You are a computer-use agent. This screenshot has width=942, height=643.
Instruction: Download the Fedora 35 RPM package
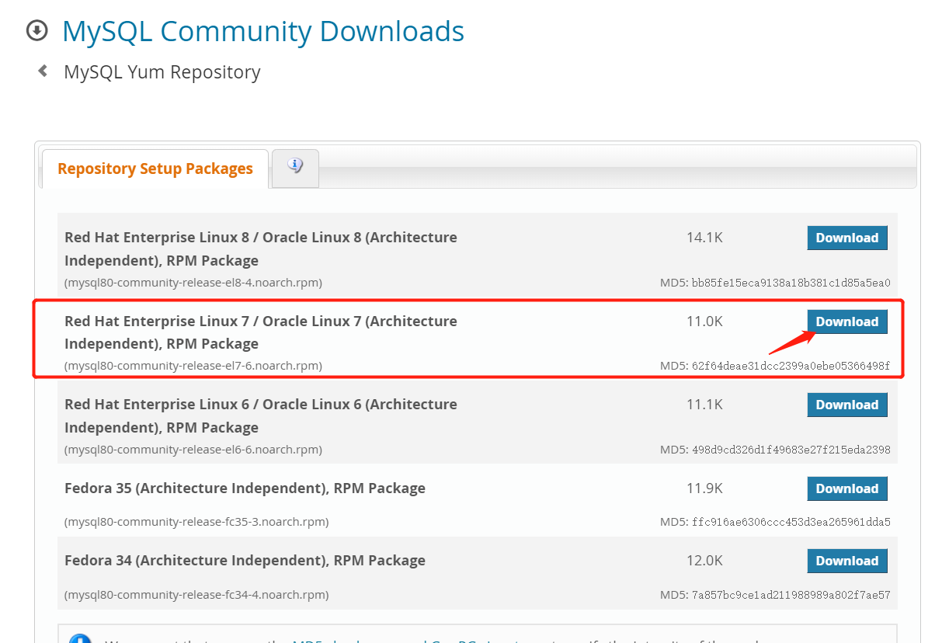847,488
